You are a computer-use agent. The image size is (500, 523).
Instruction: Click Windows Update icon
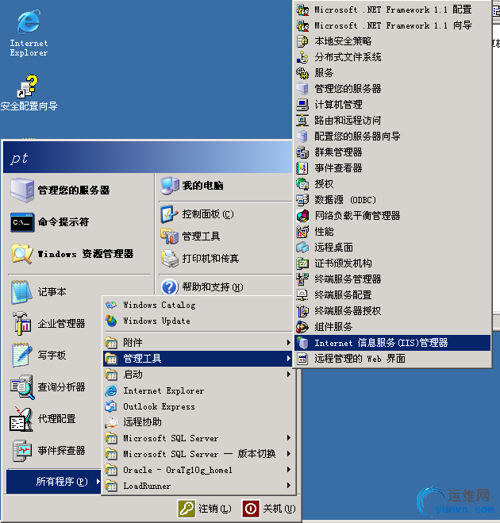(x=111, y=321)
